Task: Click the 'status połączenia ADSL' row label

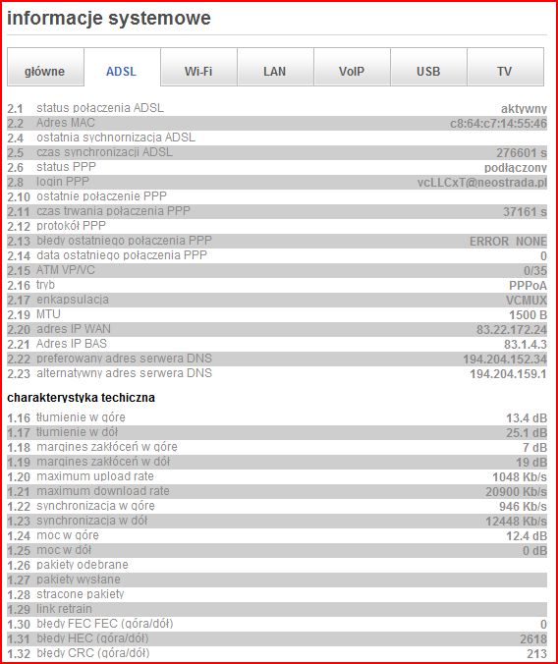Action: 100,108
